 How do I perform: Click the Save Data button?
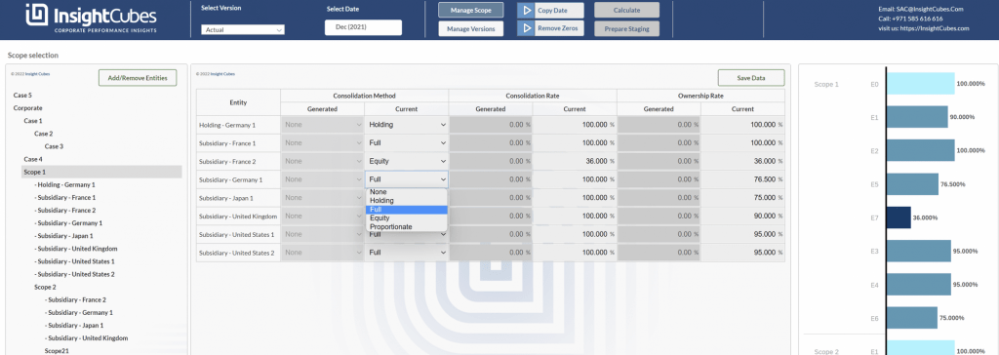pyautogui.click(x=751, y=78)
